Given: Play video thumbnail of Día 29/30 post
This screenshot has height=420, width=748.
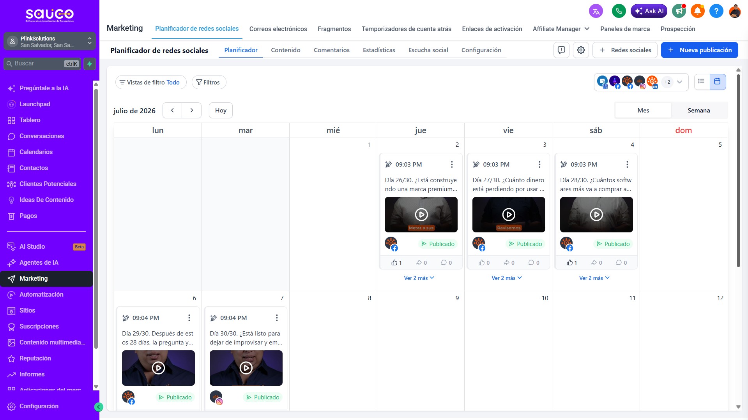Looking at the screenshot, I should point(158,368).
